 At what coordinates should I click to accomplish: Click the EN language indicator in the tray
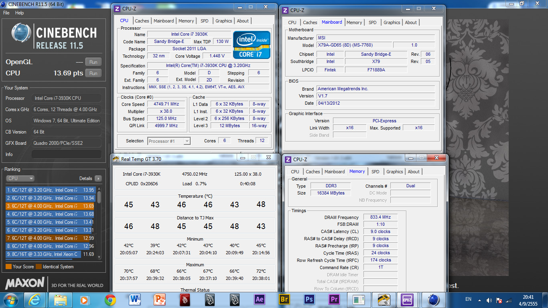tap(468, 299)
